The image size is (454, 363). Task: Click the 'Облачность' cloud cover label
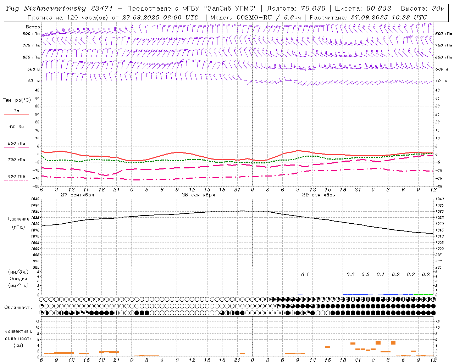tap(18, 308)
